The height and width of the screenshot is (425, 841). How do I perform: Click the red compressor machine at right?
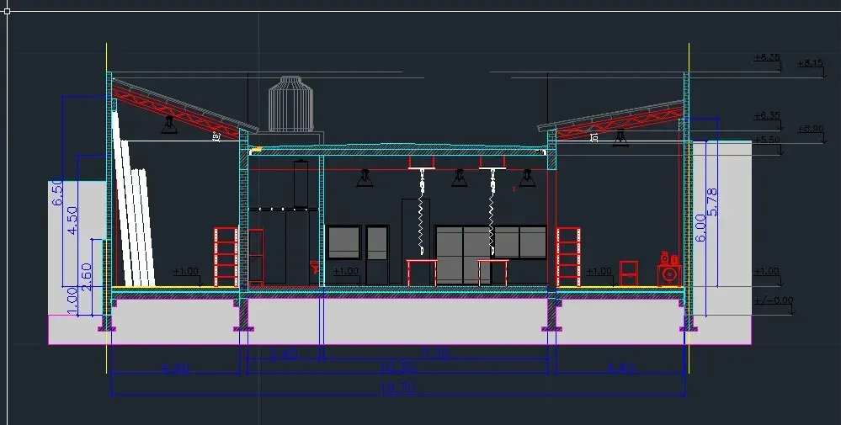pyautogui.click(x=669, y=269)
